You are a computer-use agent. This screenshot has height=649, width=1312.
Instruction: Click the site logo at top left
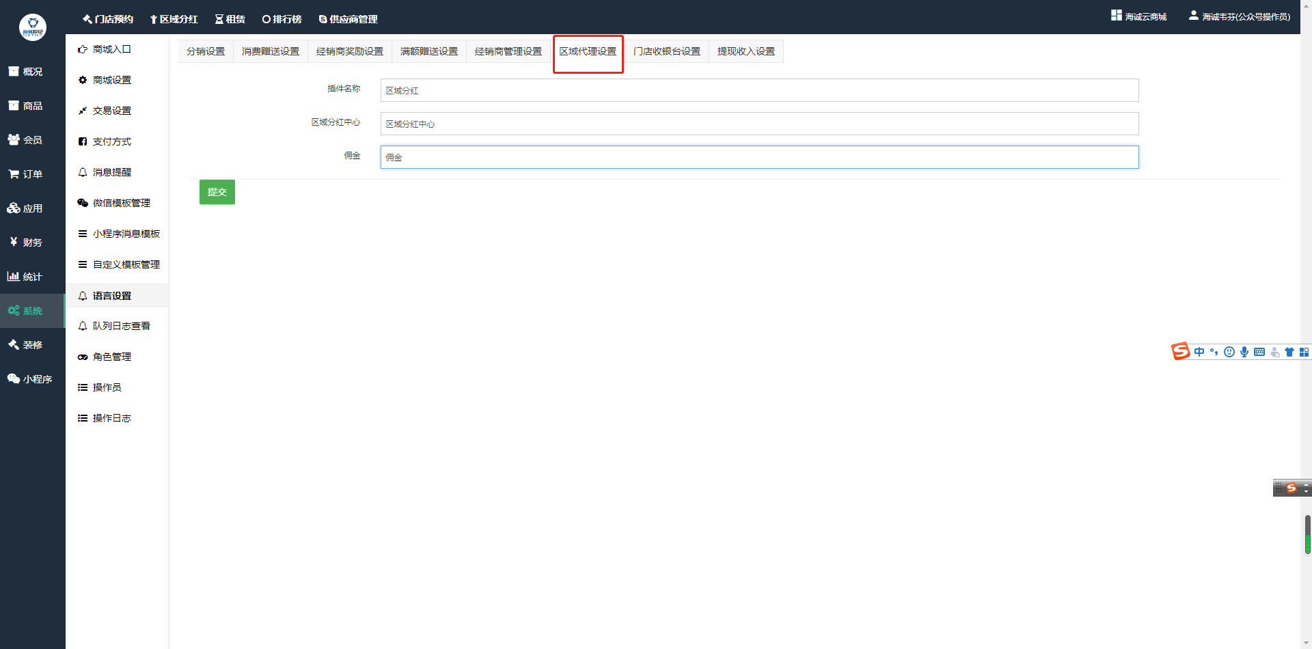coord(33,27)
